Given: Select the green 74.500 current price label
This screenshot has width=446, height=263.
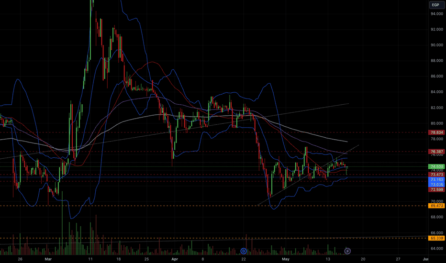Looking at the screenshot, I should point(436,166).
